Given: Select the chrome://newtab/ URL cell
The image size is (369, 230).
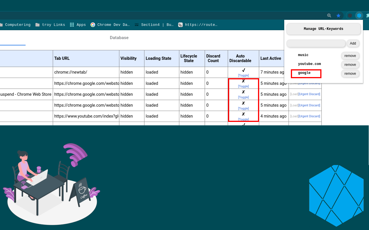Looking at the screenshot, I should [86, 72].
